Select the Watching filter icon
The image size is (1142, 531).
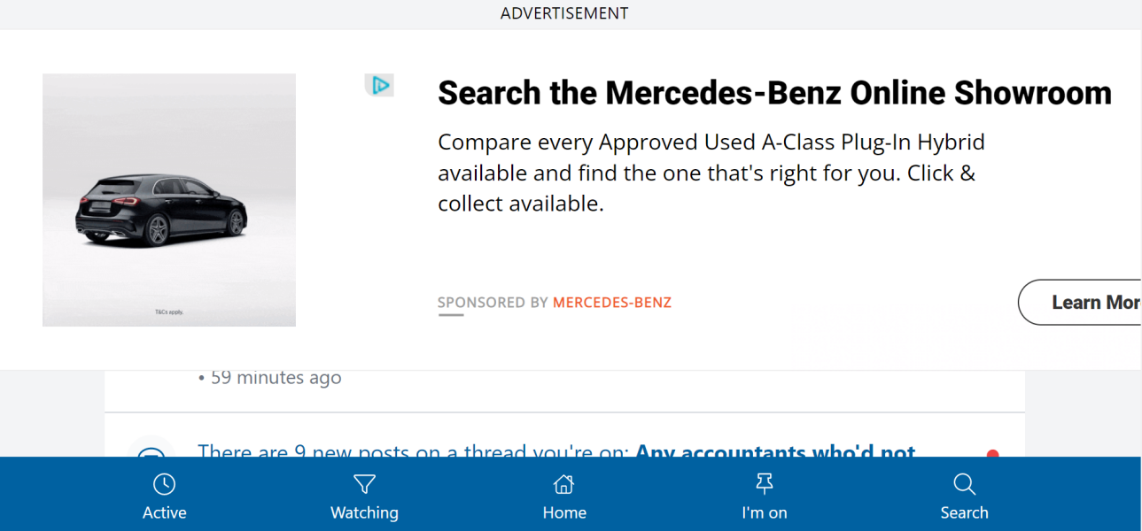click(364, 484)
